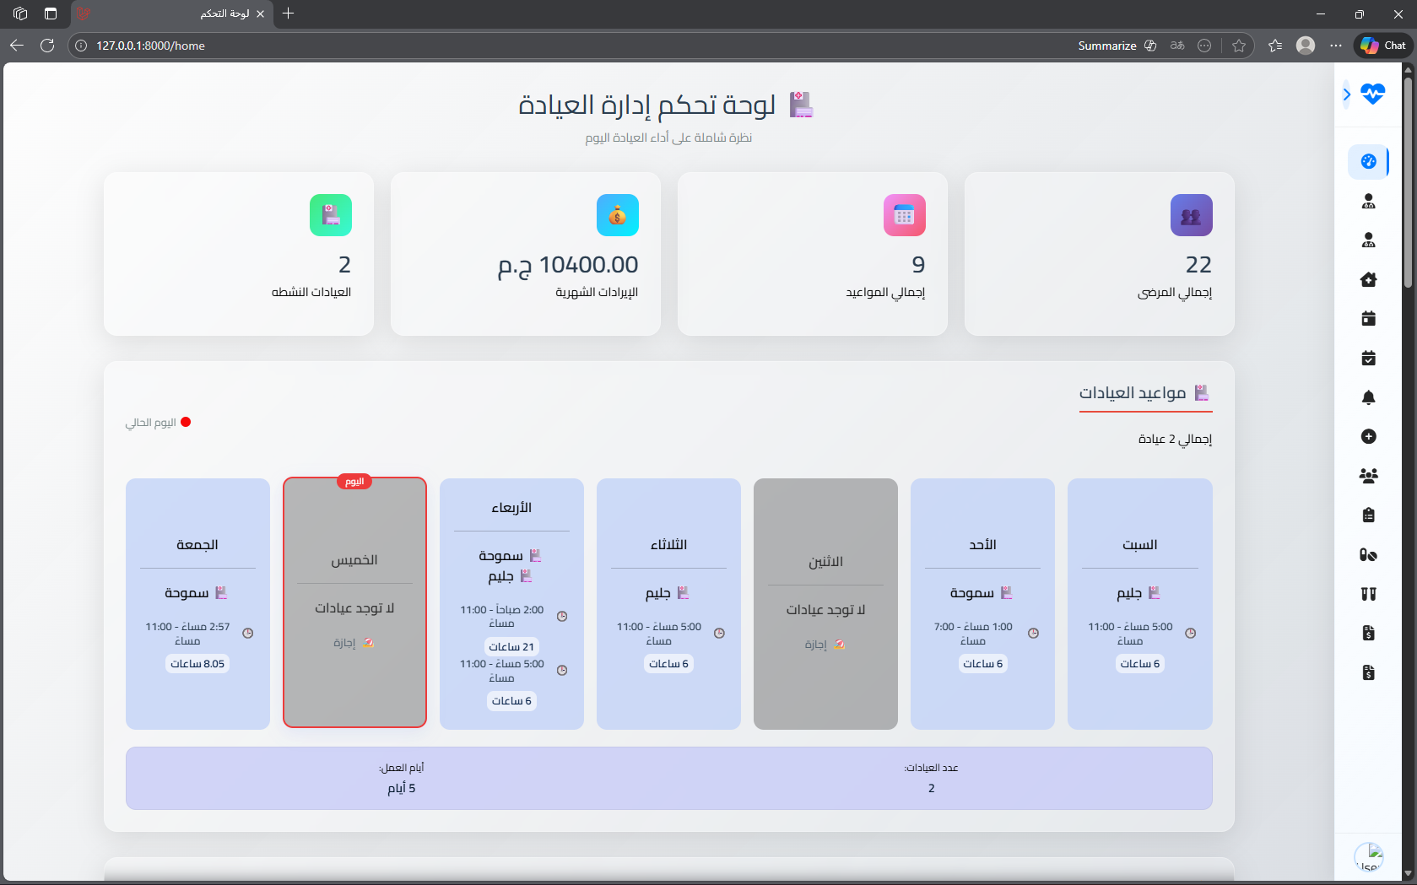Click the test tubes lab icon in sidebar

pyautogui.click(x=1368, y=594)
